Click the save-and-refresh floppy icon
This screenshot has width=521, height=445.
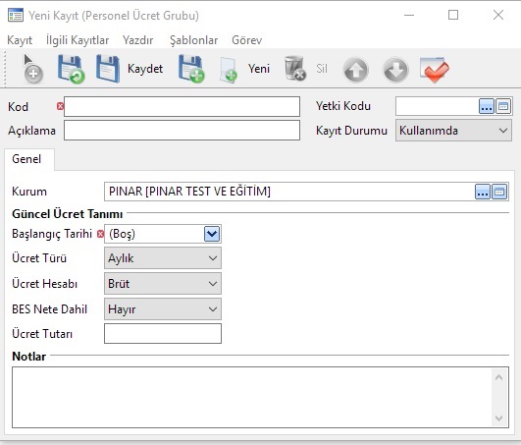(71, 69)
